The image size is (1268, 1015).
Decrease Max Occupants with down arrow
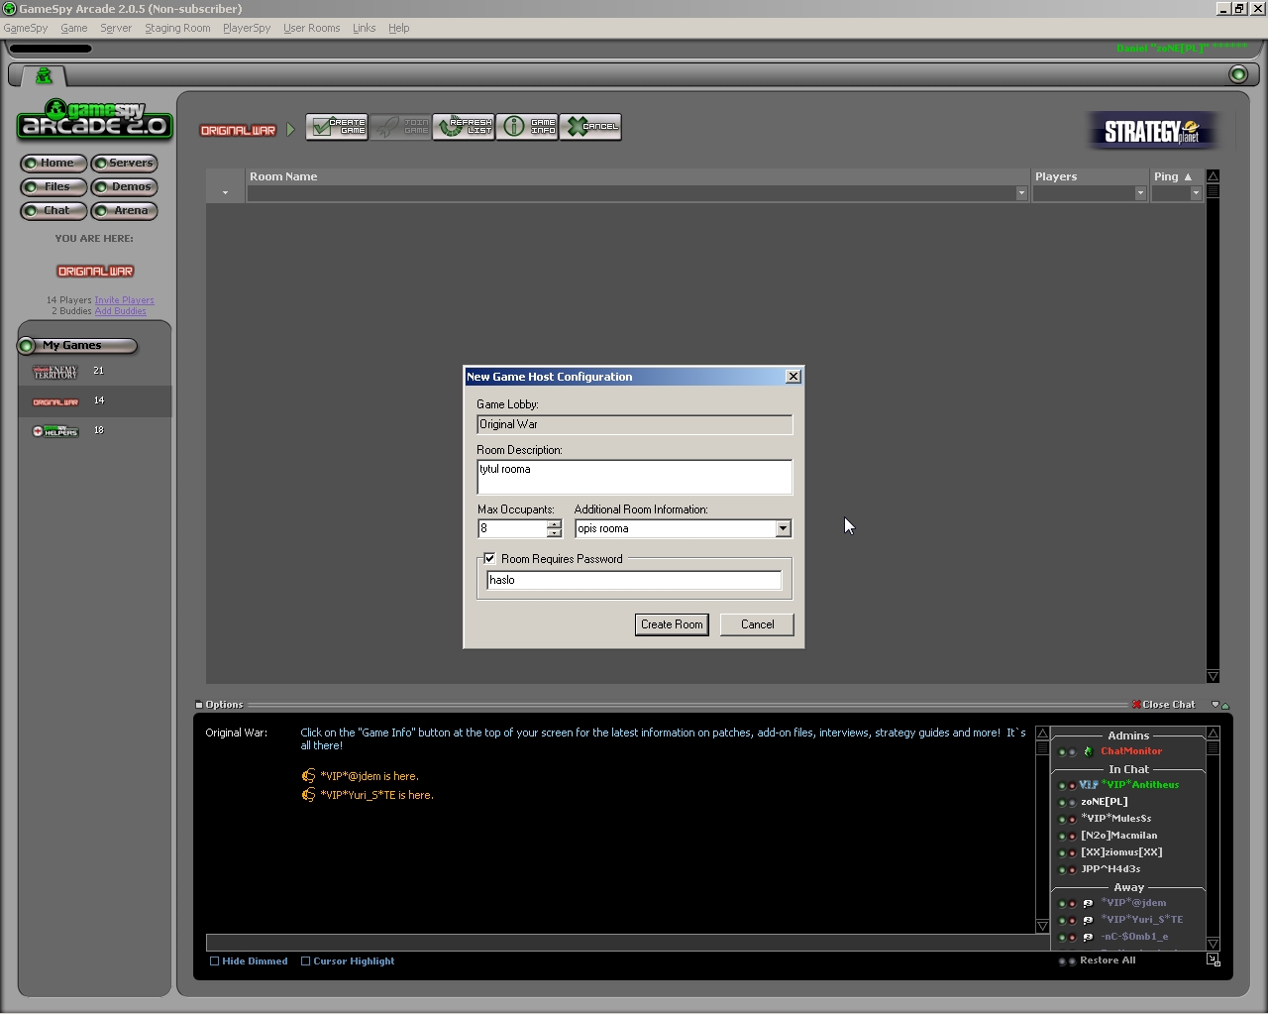pyautogui.click(x=554, y=533)
